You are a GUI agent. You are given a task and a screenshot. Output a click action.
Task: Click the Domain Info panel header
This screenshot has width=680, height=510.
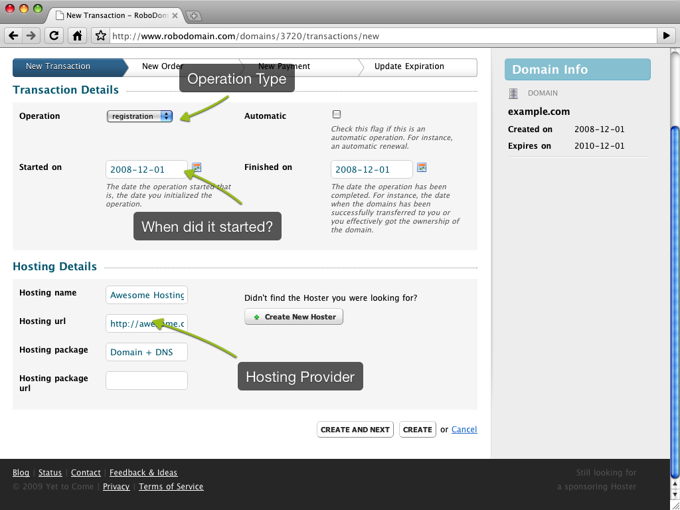tap(577, 69)
